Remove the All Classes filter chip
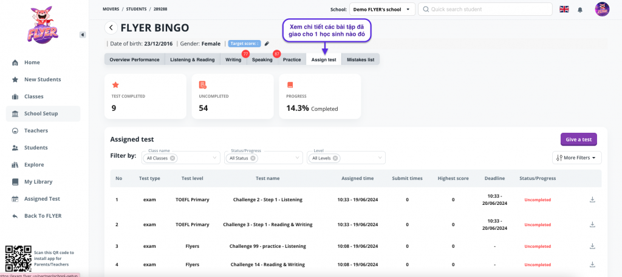 [173, 158]
